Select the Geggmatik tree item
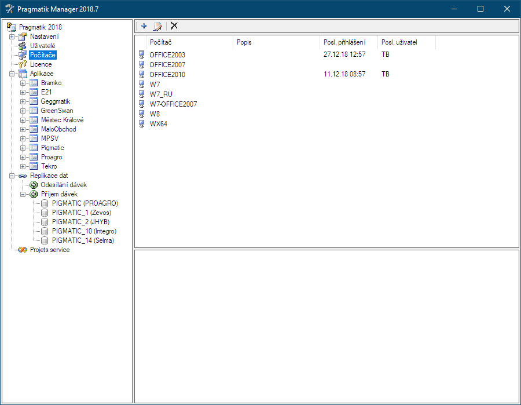Image resolution: width=521 pixels, height=405 pixels. [56, 101]
